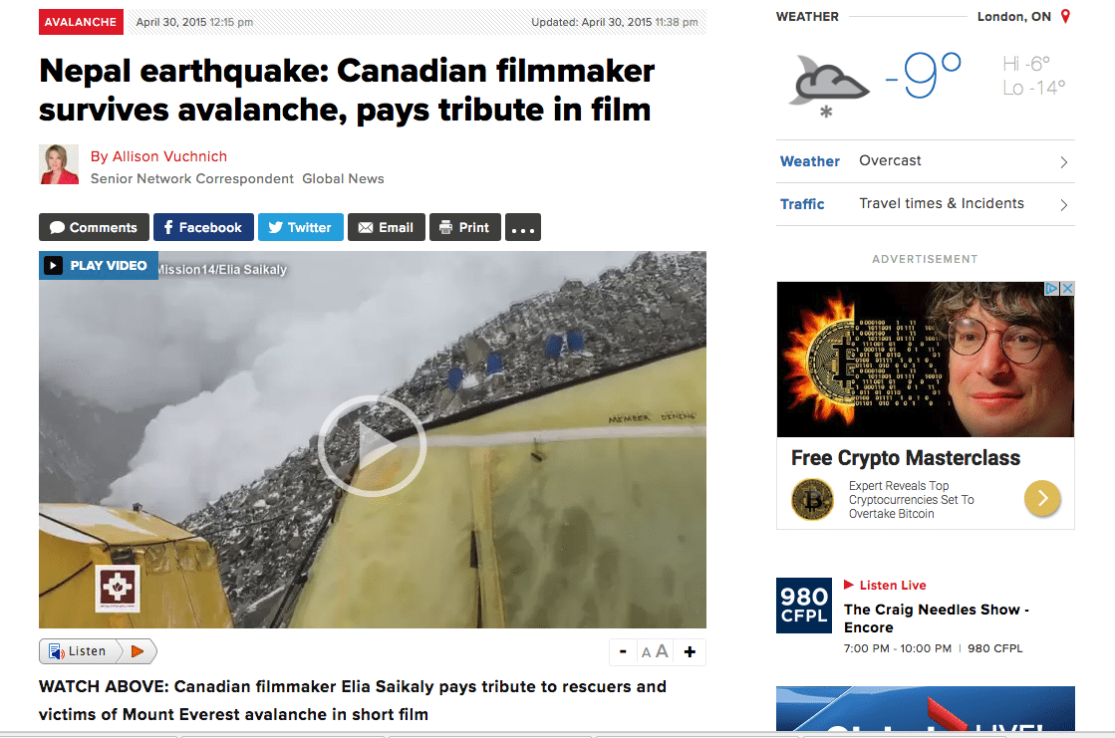The image size is (1115, 738).
Task: Expand the Weather Overcast row arrow
Action: point(1064,162)
